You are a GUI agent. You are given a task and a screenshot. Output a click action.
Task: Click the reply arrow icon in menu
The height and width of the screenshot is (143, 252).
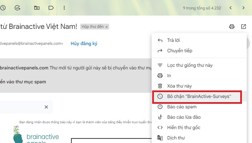coord(160,40)
